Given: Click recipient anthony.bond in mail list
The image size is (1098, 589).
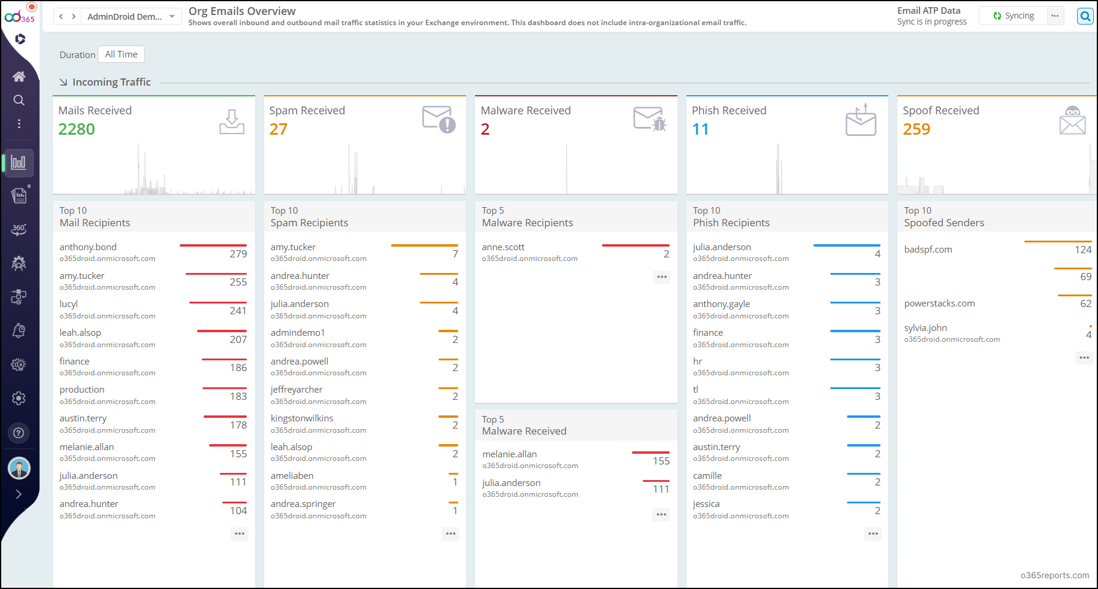Looking at the screenshot, I should [x=87, y=247].
